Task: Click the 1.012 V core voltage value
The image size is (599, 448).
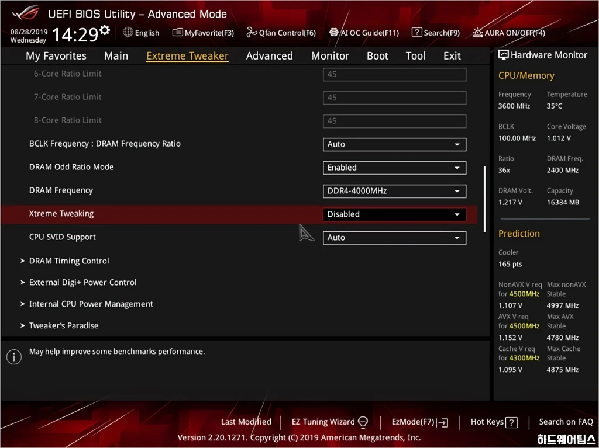Action: point(559,138)
